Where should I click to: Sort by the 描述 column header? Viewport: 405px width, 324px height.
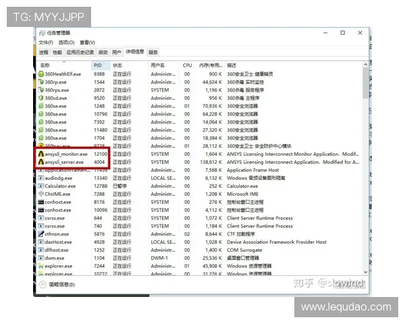click(x=294, y=65)
